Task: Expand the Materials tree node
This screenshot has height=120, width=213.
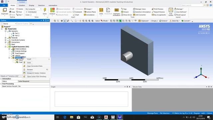Action: tap(6, 38)
